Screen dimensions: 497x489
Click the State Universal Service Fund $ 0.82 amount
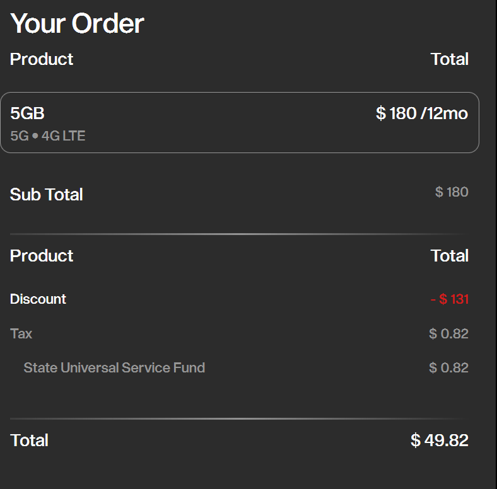[448, 368]
